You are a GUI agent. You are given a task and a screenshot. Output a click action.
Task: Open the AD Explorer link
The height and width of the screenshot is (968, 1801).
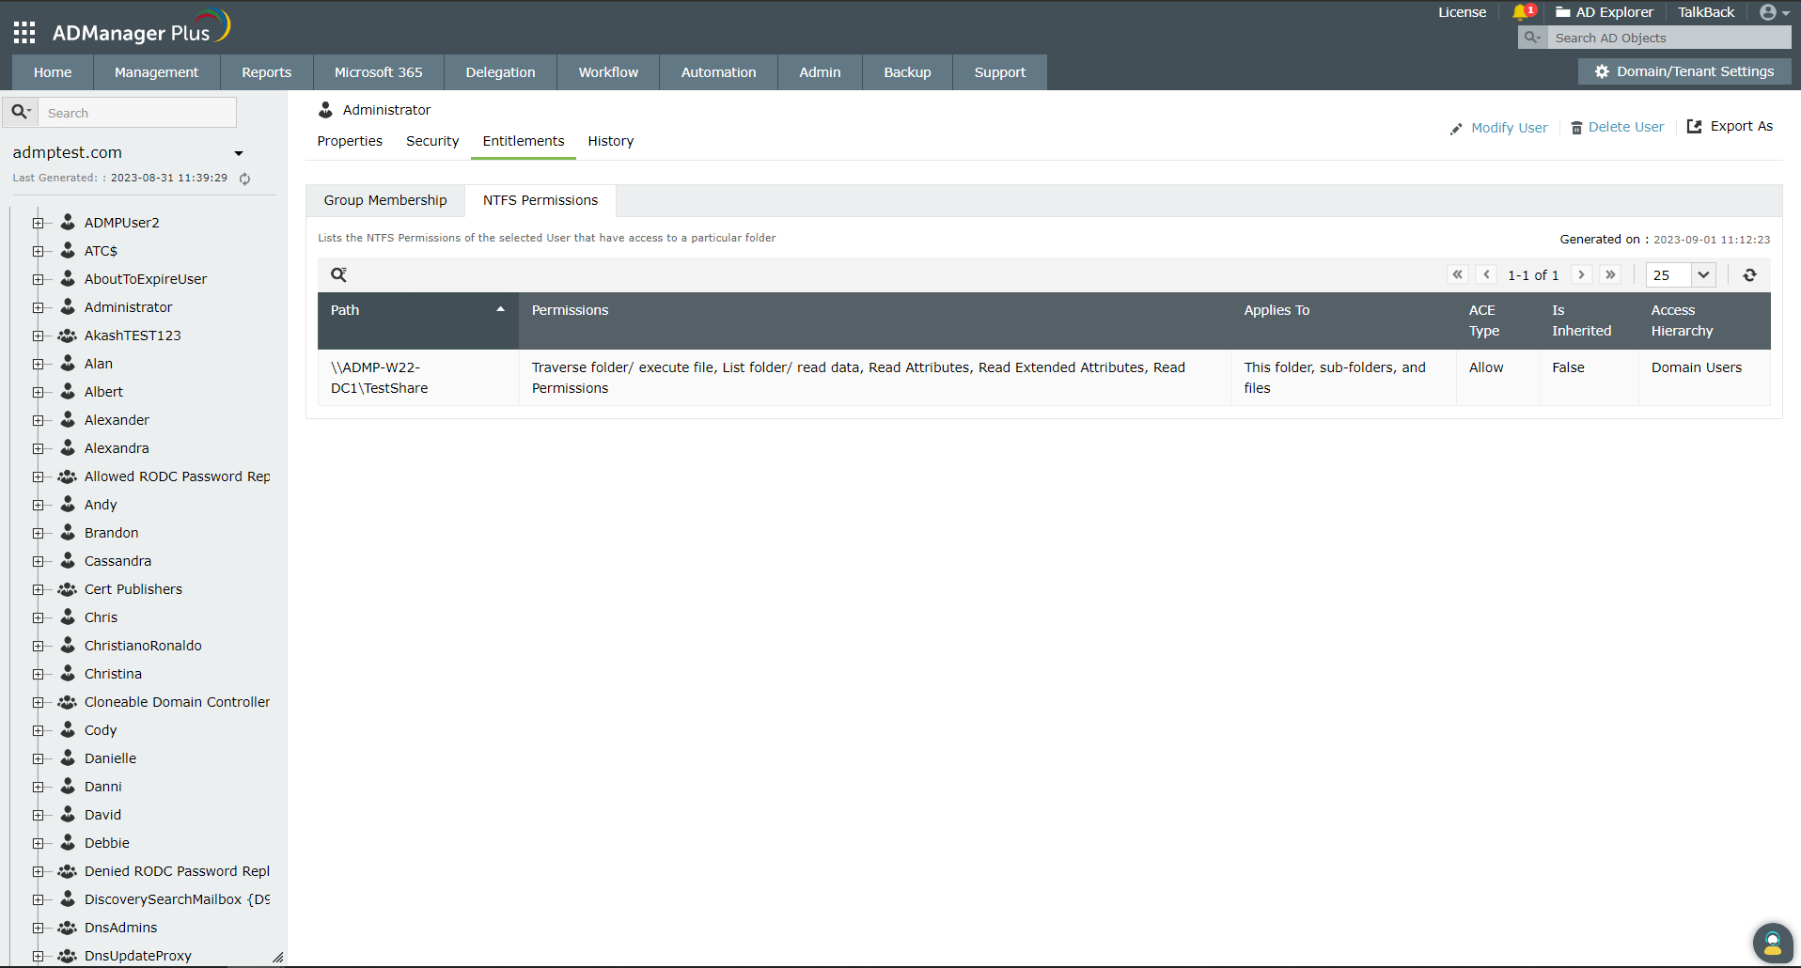pyautogui.click(x=1605, y=12)
